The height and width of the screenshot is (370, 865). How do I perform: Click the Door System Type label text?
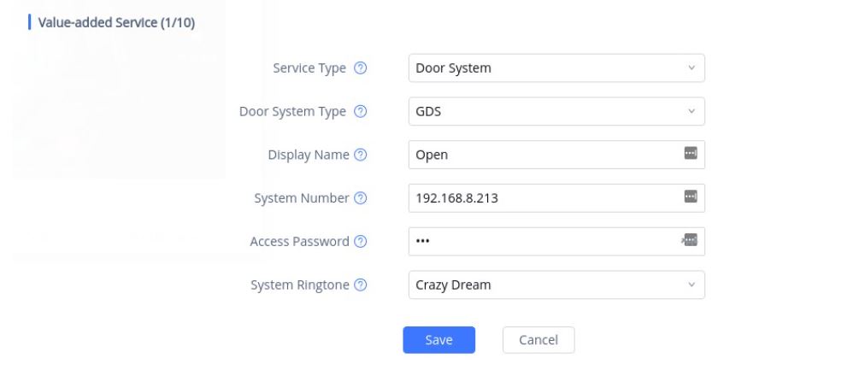pyautogui.click(x=292, y=112)
